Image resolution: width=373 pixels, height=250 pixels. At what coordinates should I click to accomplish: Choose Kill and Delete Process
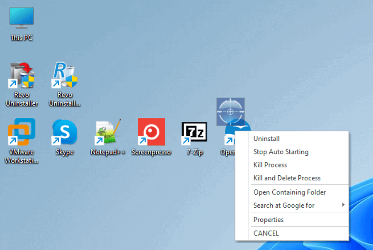(292, 178)
